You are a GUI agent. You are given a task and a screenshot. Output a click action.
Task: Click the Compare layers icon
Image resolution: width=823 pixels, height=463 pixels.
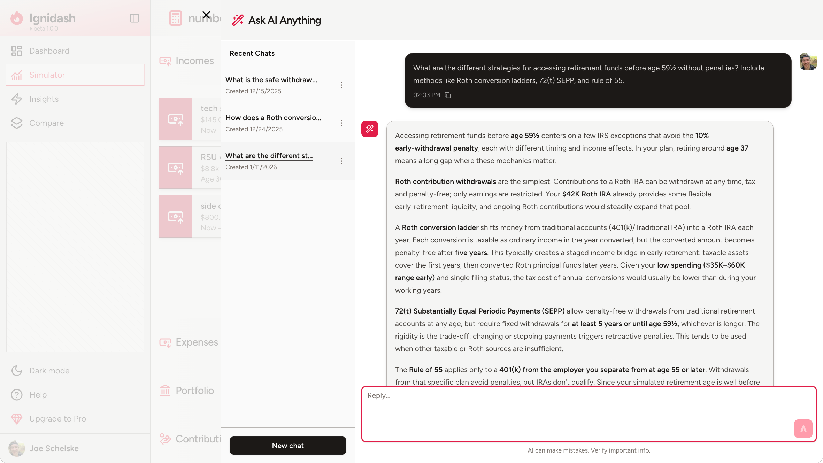coord(16,123)
